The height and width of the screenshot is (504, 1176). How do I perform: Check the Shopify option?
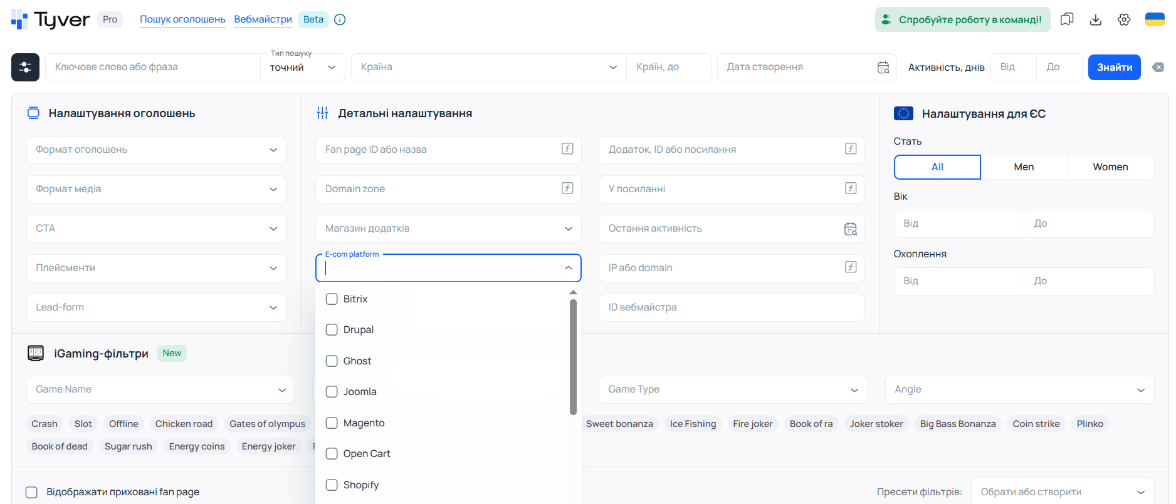coord(332,485)
